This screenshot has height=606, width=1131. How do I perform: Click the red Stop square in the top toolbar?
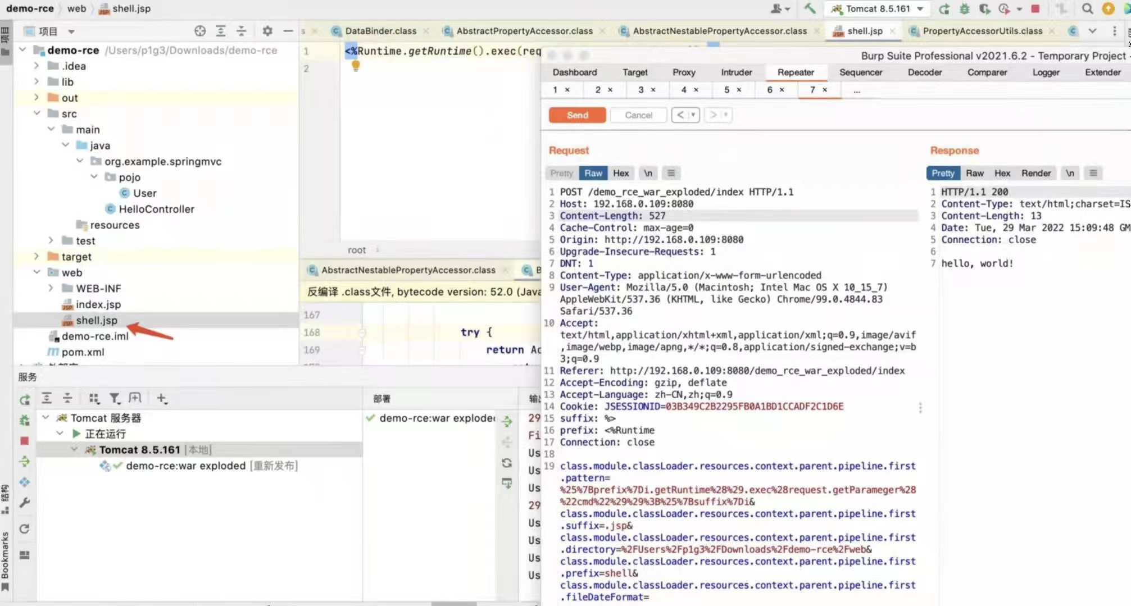point(1035,8)
